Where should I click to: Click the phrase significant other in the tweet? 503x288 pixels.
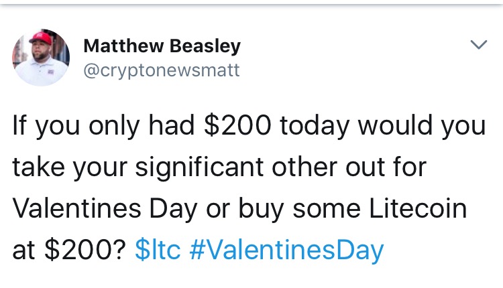pos(199,167)
